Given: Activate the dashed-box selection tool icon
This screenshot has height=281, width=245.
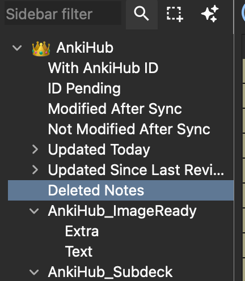Looking at the screenshot, I should [x=175, y=14].
